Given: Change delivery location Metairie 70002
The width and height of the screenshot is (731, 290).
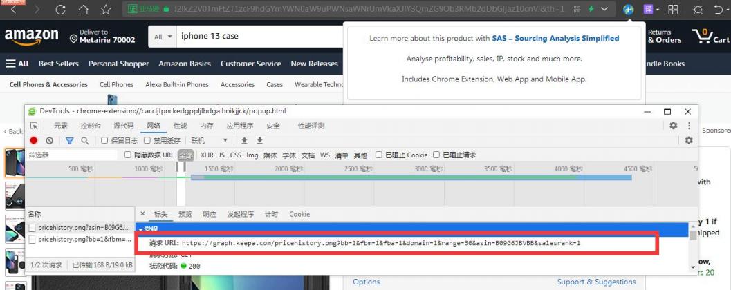Looking at the screenshot, I should click(x=102, y=37).
